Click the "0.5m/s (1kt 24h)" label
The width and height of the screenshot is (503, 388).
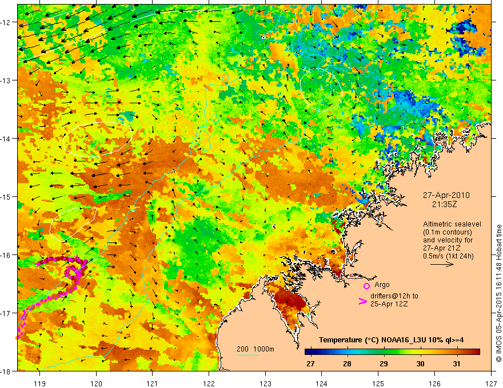pos(448,256)
